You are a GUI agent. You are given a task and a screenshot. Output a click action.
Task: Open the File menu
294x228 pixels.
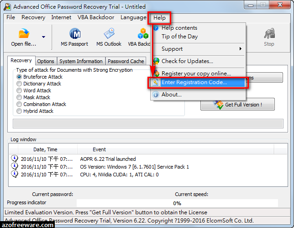(10, 17)
